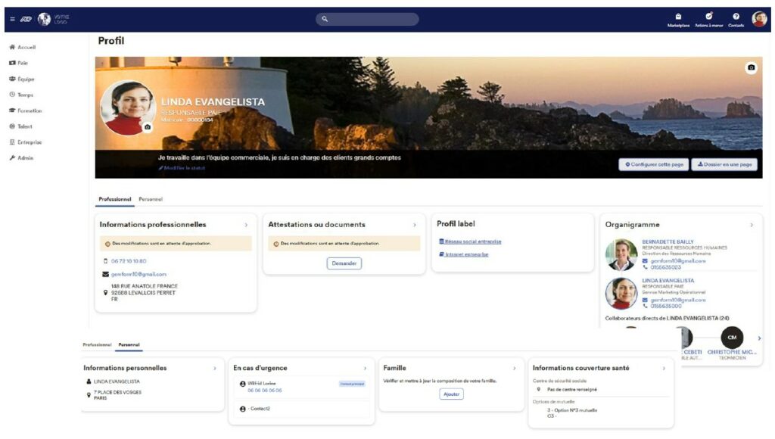Open Talent in the sidebar

coord(21,126)
